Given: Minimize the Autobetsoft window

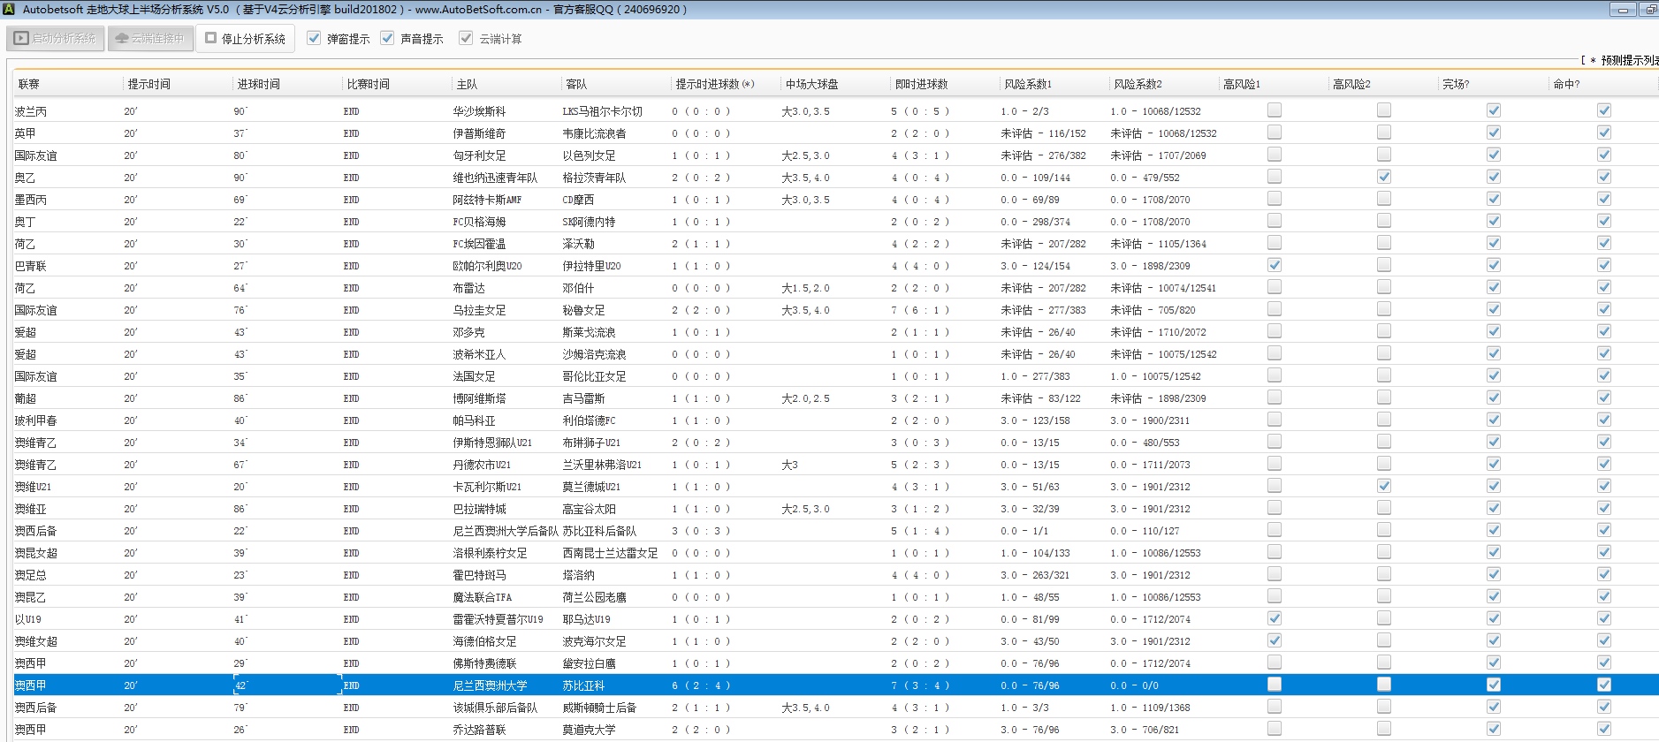Looking at the screenshot, I should pos(1623,10).
